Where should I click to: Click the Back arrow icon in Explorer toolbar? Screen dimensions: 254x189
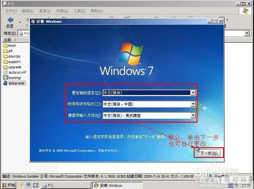(x=11, y=20)
